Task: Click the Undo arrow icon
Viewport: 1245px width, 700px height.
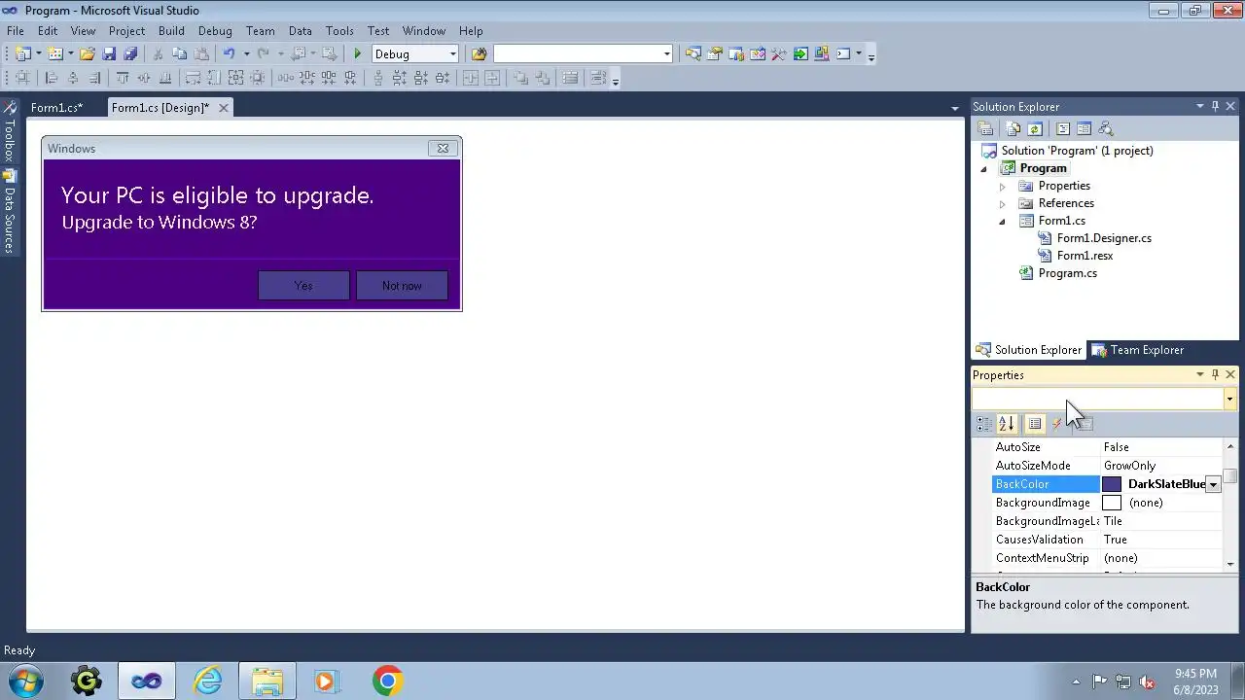Action: click(229, 54)
